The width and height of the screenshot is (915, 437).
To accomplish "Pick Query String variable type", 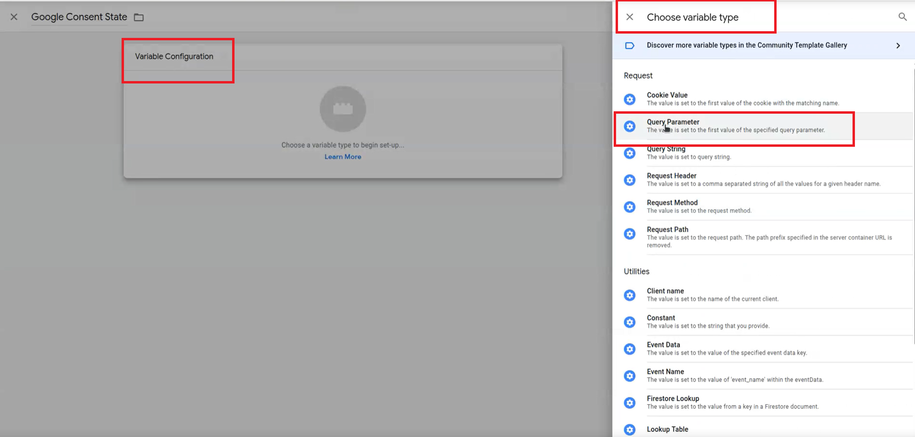I will (764, 153).
